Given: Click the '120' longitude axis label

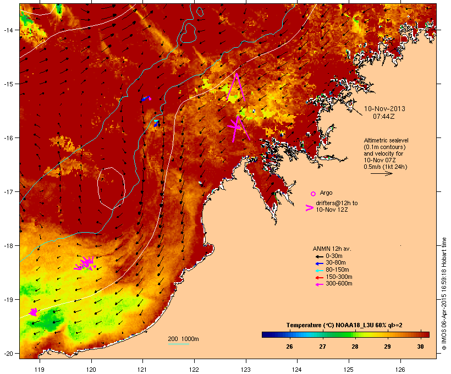Looking at the screenshot, I should point(91,370).
